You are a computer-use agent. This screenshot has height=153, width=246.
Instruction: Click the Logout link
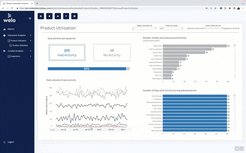11,142
